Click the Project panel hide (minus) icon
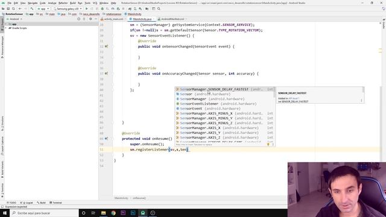The width and height of the screenshot is (386, 217). 96,19
